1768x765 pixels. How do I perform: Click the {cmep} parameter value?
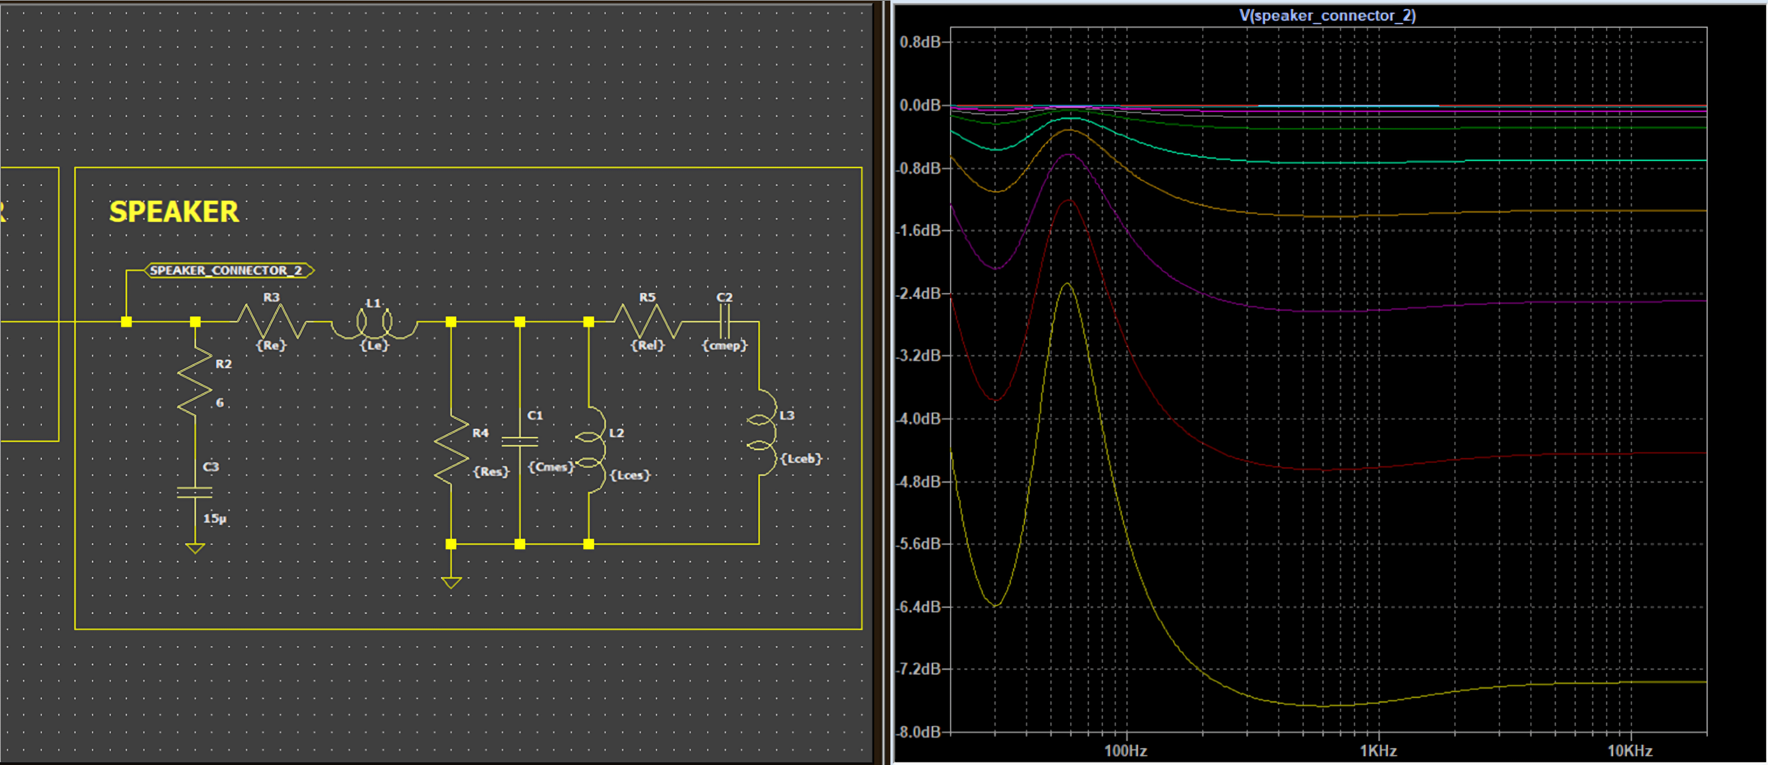725,346
